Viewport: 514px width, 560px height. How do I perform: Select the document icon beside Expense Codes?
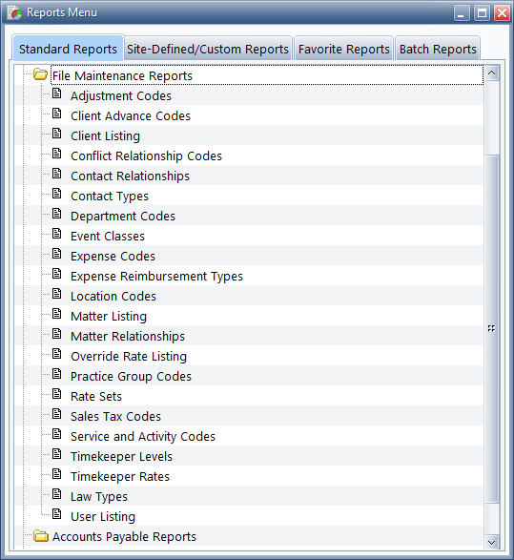(57, 254)
